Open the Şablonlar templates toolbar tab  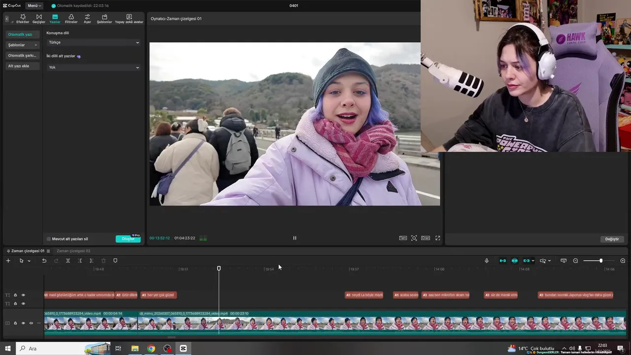[x=105, y=19]
